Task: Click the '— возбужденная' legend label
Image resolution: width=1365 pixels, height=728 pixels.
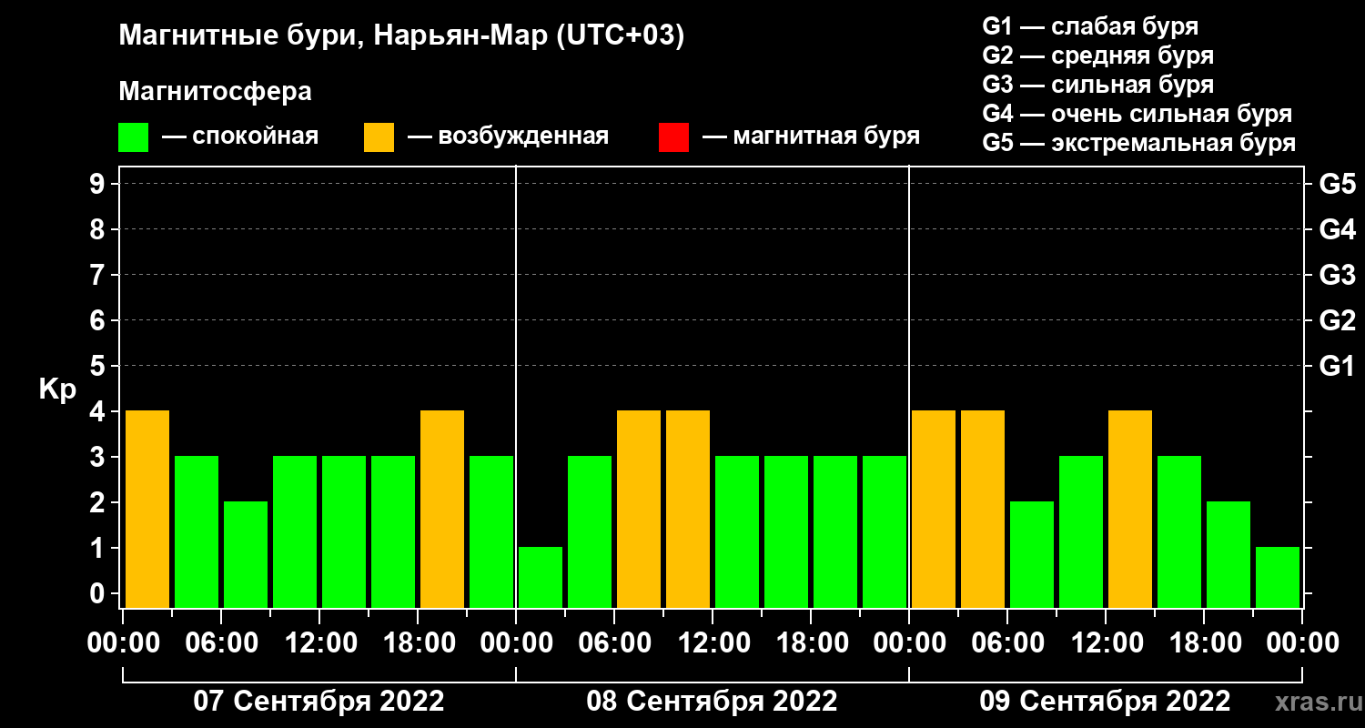Action: click(508, 136)
